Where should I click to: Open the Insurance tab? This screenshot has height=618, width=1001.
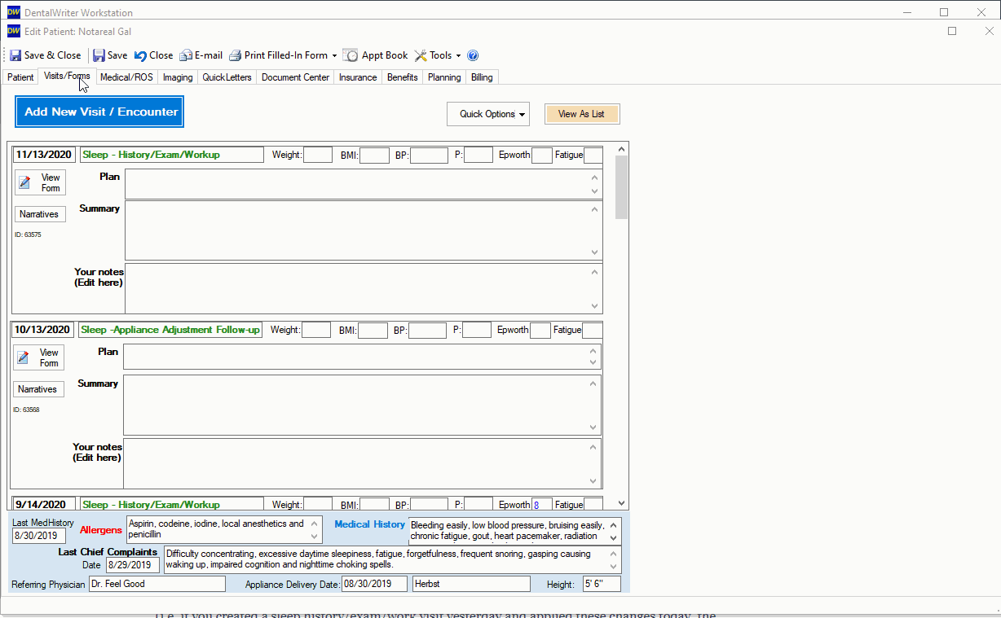click(358, 77)
